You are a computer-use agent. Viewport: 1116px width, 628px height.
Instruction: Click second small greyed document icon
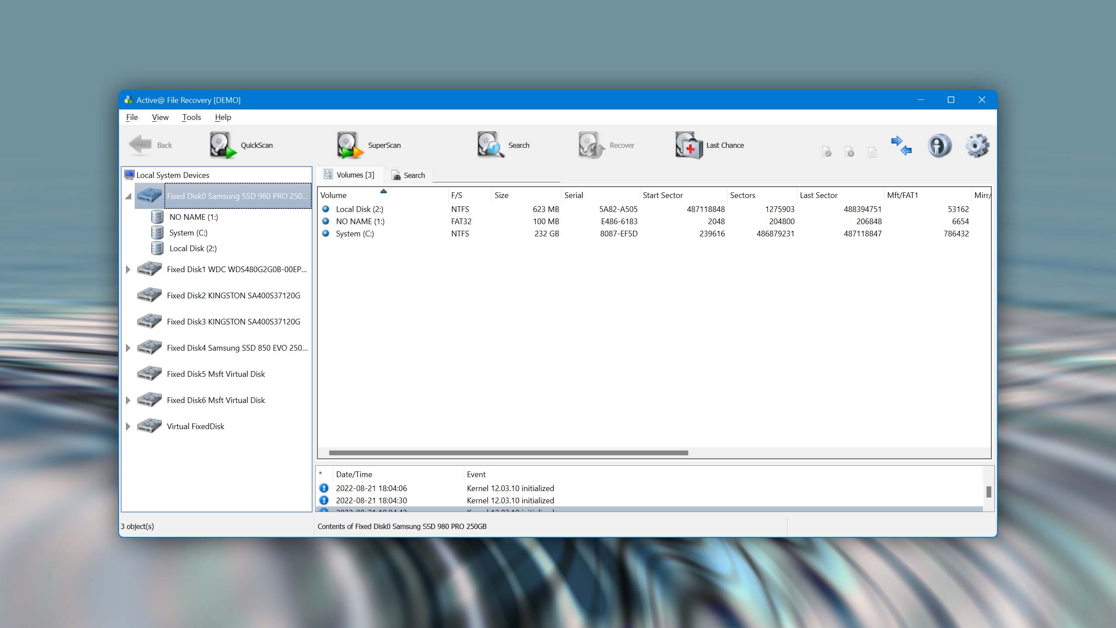849,151
